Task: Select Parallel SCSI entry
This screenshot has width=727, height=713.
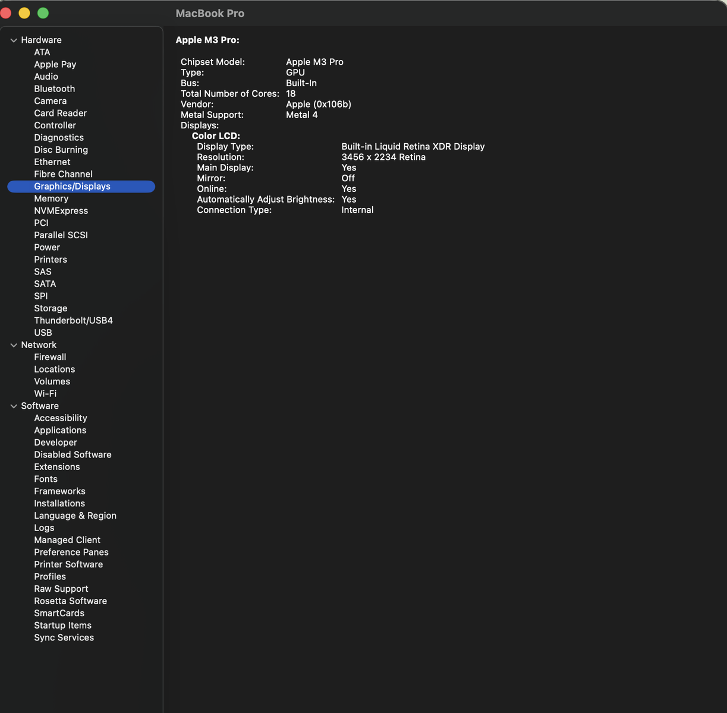Action: (61, 235)
